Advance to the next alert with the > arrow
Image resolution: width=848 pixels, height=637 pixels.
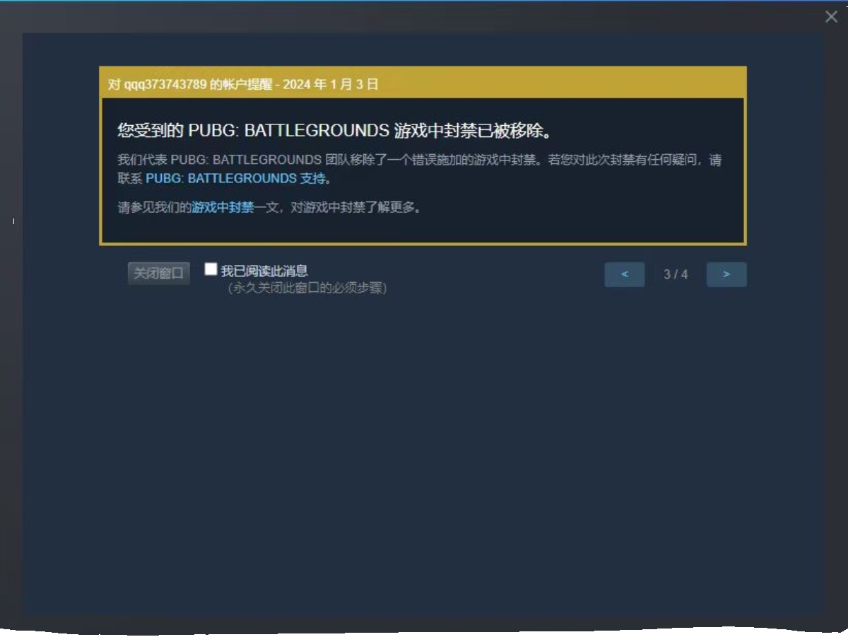point(726,274)
